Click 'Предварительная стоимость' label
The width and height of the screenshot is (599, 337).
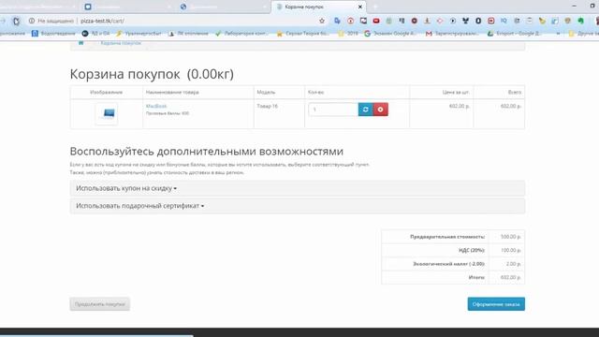click(447, 237)
